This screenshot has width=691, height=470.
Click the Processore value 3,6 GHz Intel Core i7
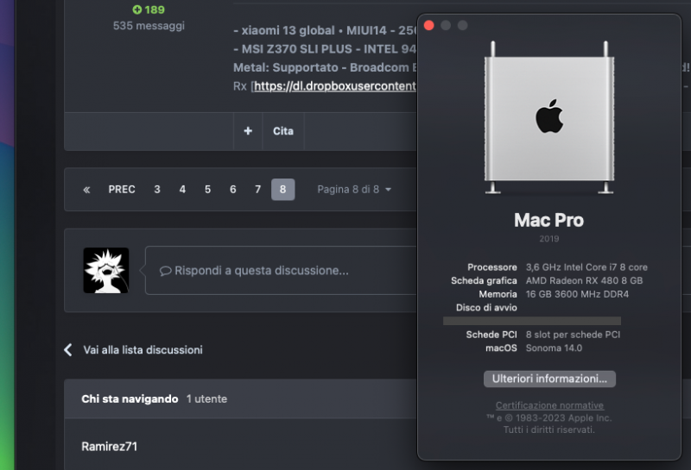click(586, 267)
